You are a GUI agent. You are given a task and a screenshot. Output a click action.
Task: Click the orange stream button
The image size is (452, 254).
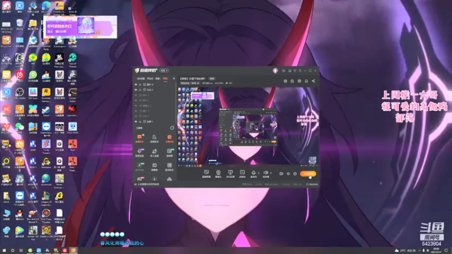tap(308, 174)
